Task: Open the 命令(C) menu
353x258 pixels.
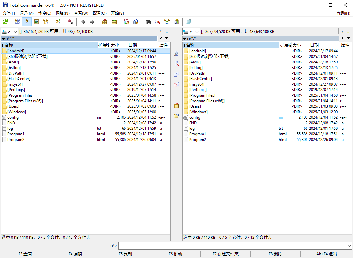Action: tap(45, 13)
